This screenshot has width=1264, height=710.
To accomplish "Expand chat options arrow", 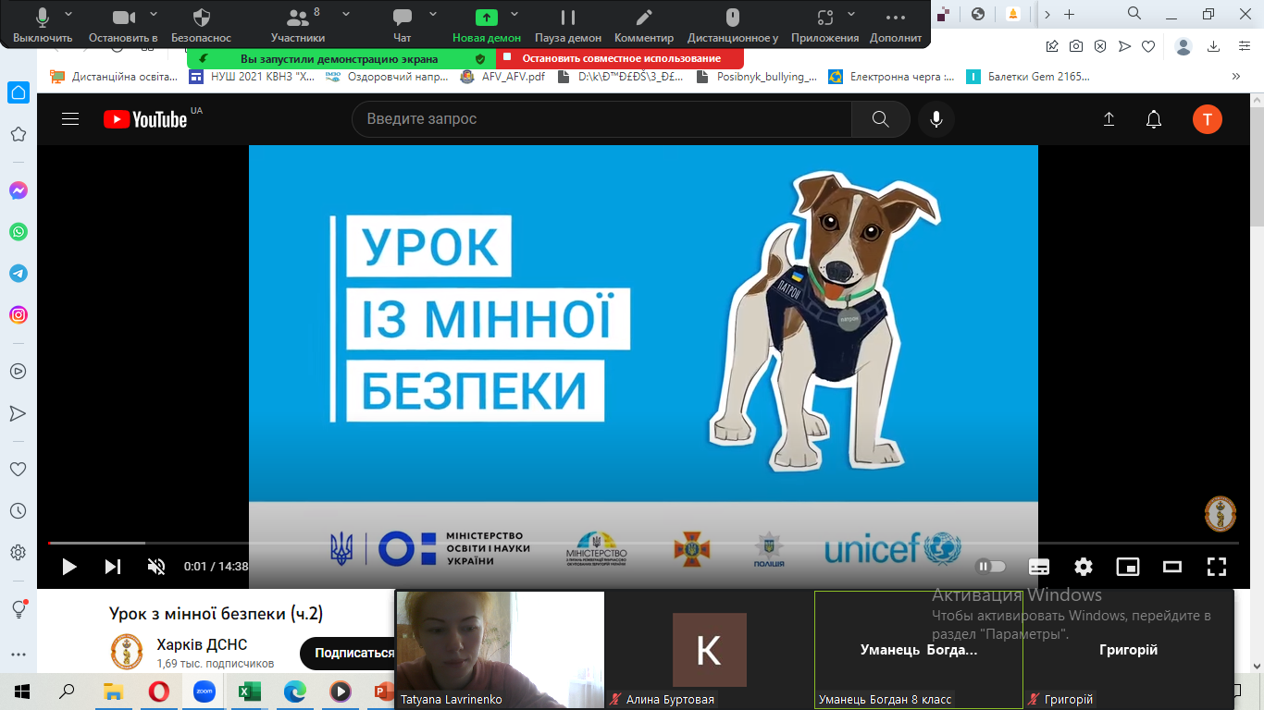I will pyautogui.click(x=432, y=14).
